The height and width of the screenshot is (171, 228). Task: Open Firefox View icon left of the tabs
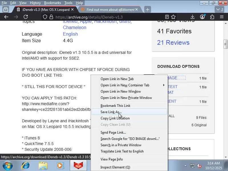tap(6, 10)
